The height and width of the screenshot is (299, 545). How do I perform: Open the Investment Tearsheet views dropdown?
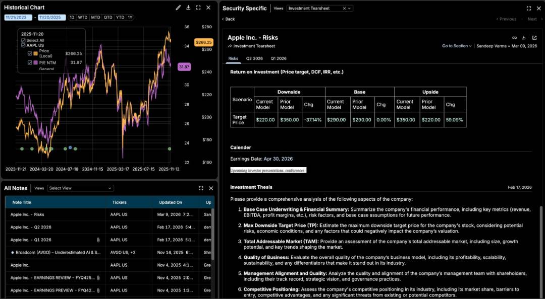[349, 9]
